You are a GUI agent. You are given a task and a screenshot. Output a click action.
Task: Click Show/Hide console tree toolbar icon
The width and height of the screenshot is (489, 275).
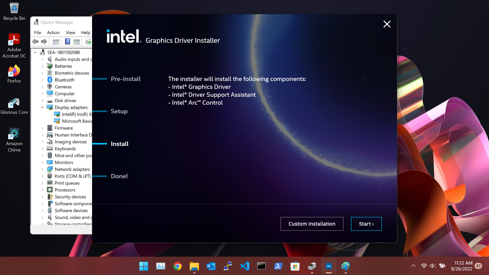point(56,42)
